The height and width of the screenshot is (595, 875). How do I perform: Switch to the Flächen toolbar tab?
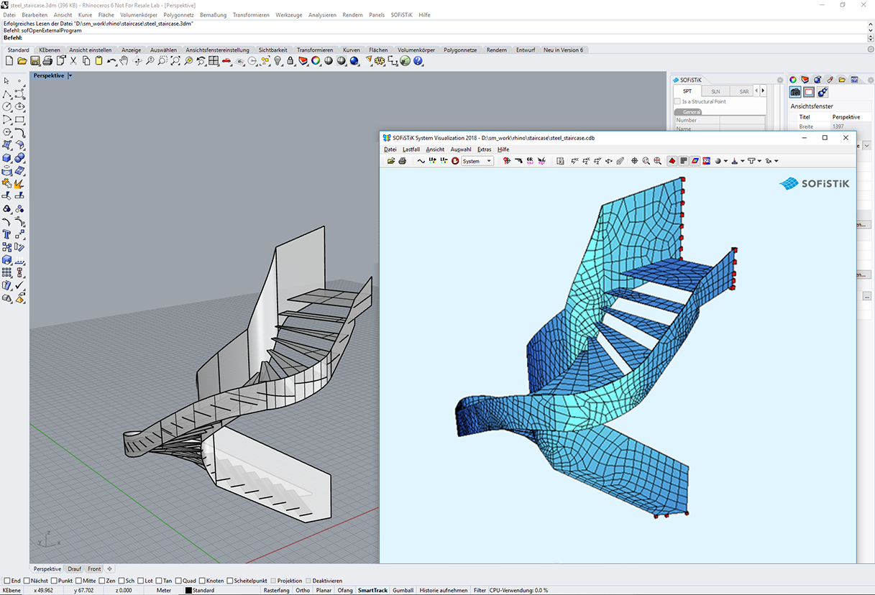(378, 50)
